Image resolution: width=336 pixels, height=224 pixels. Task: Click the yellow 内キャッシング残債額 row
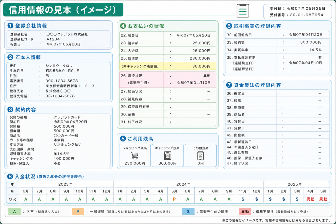(x=168, y=66)
